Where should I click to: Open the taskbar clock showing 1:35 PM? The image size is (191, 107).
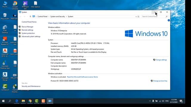click(x=174, y=101)
